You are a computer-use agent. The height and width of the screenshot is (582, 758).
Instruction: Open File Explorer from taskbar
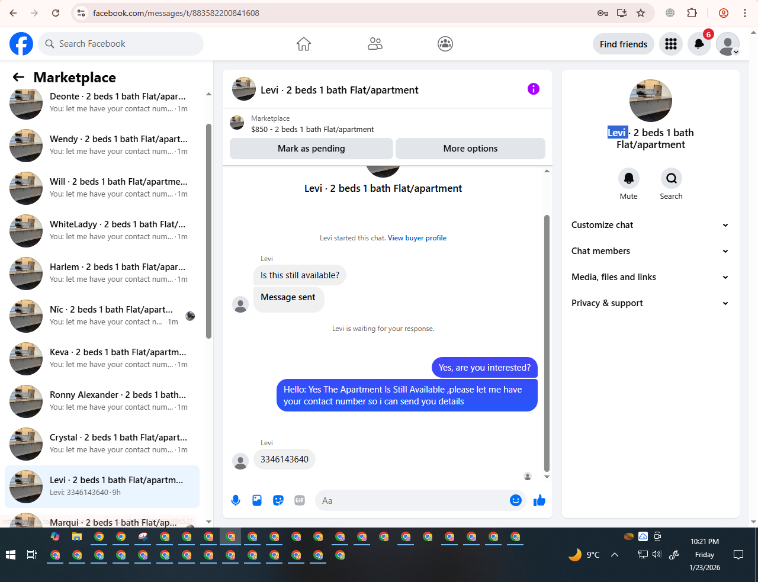pos(77,537)
